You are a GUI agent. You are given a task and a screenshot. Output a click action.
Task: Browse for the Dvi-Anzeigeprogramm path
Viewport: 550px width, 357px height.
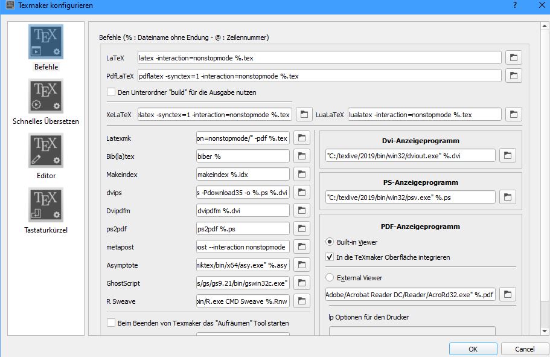point(508,156)
